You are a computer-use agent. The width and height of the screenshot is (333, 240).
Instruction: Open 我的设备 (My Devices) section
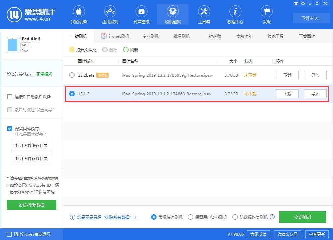[x=79, y=14]
